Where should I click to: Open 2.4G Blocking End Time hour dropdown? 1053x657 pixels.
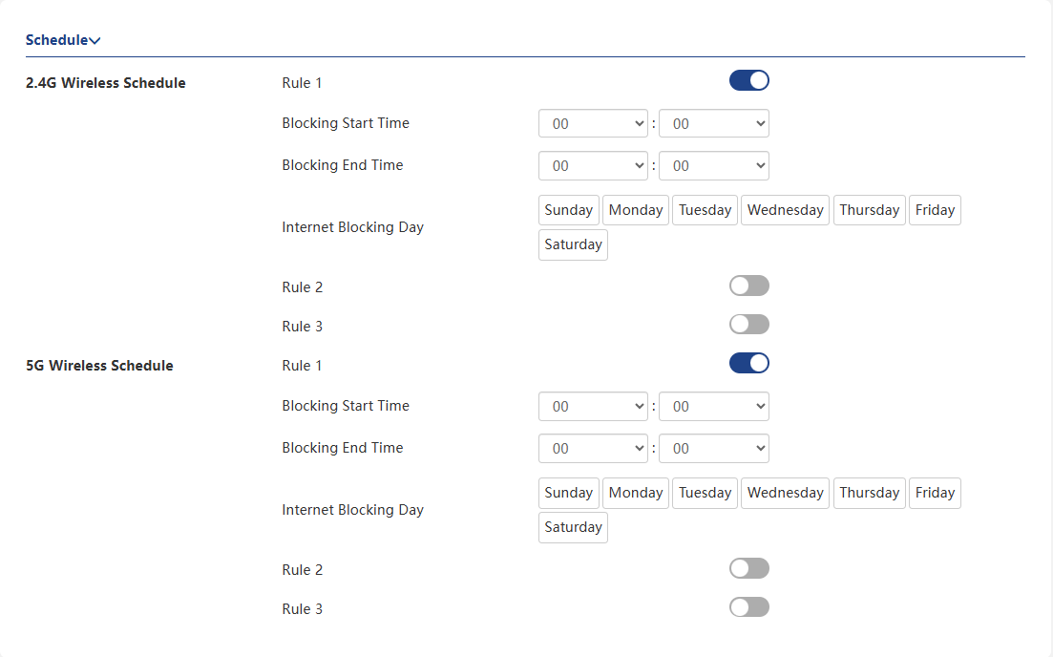[x=593, y=166]
